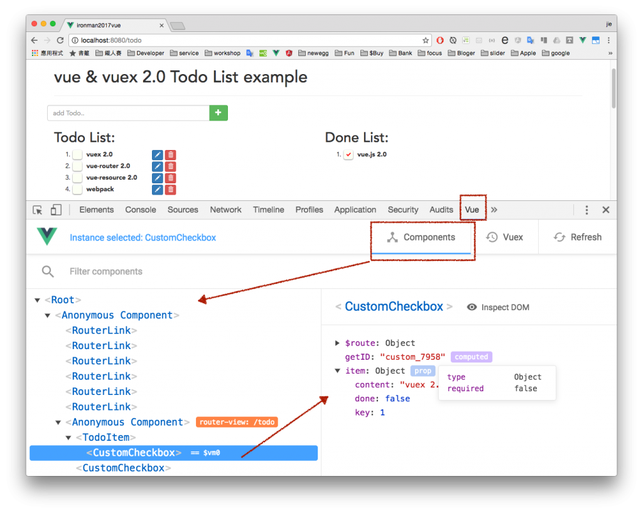Reload the page with refresh icon
Viewport: 643px width, 513px height.
[60, 40]
